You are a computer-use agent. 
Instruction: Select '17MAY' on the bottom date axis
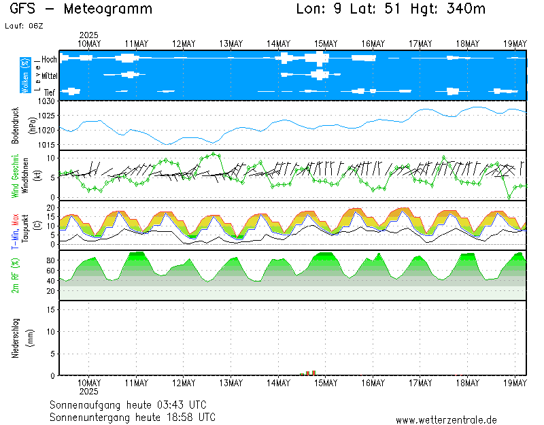click(420, 383)
